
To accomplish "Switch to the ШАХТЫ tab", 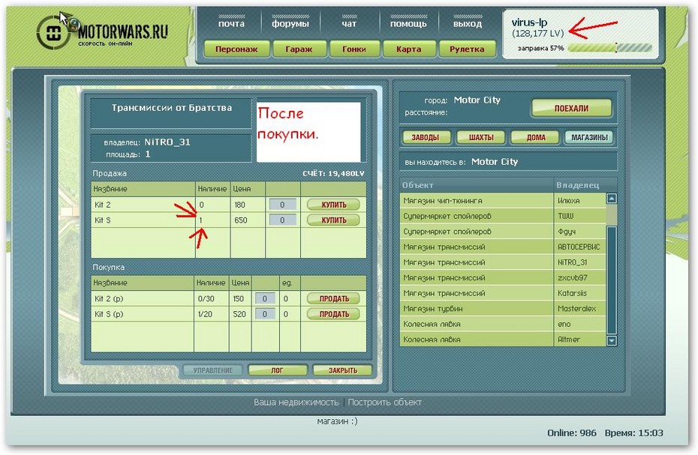I will [481, 137].
